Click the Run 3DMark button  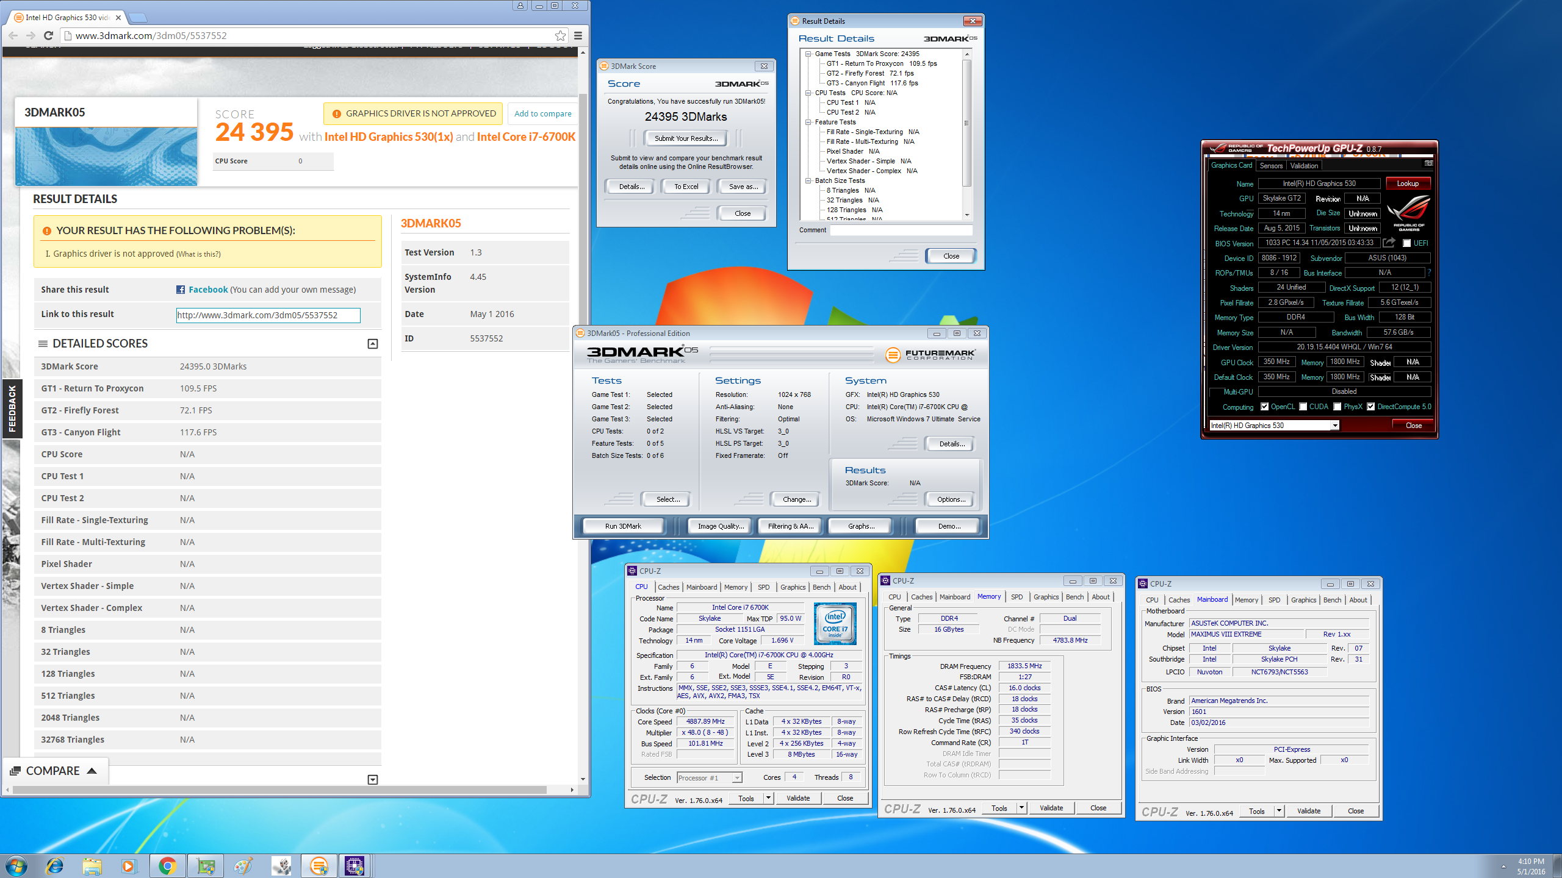point(623,526)
